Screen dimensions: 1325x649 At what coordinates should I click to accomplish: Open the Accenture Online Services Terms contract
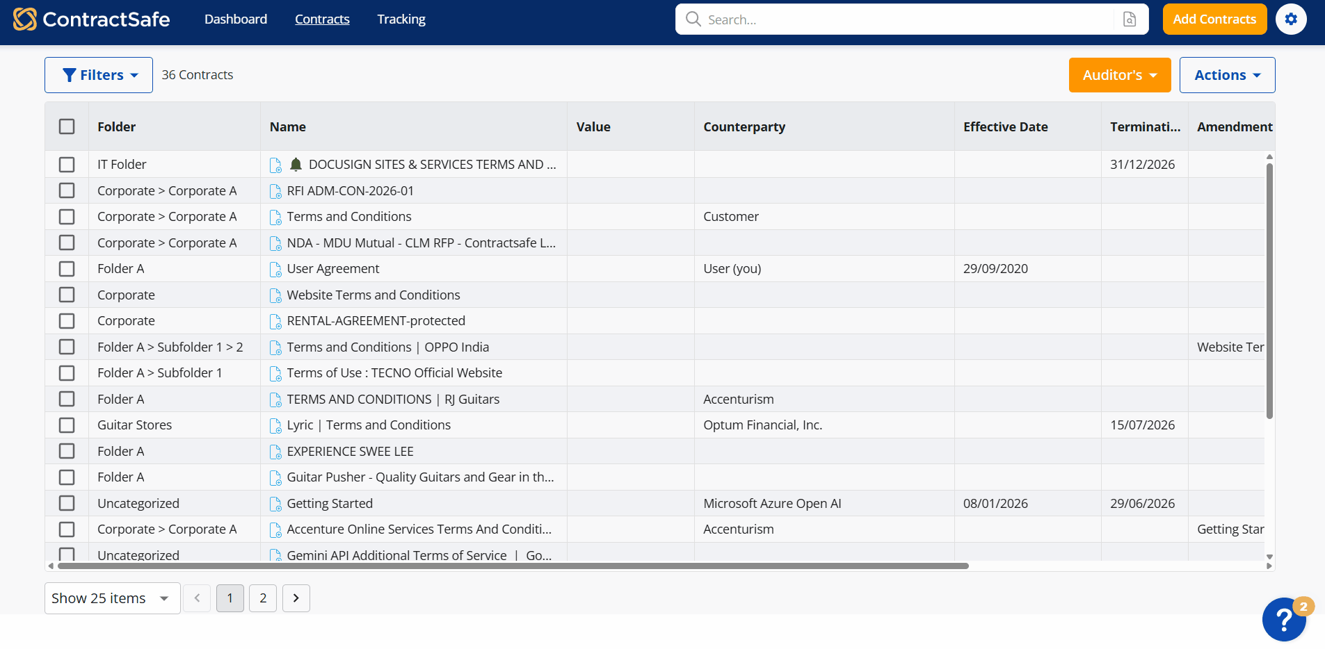point(419,529)
